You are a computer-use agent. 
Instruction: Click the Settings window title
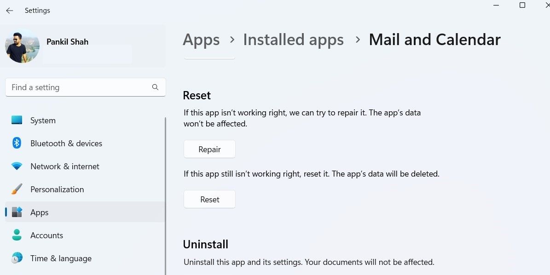pyautogui.click(x=37, y=11)
